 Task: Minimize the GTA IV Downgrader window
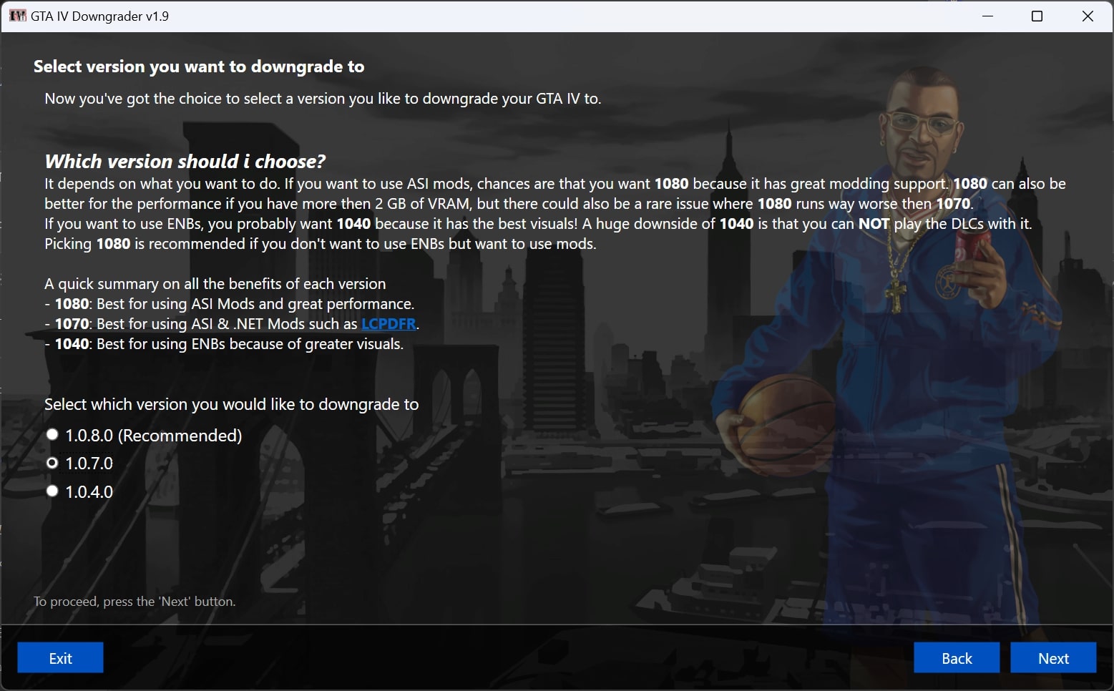tap(988, 16)
